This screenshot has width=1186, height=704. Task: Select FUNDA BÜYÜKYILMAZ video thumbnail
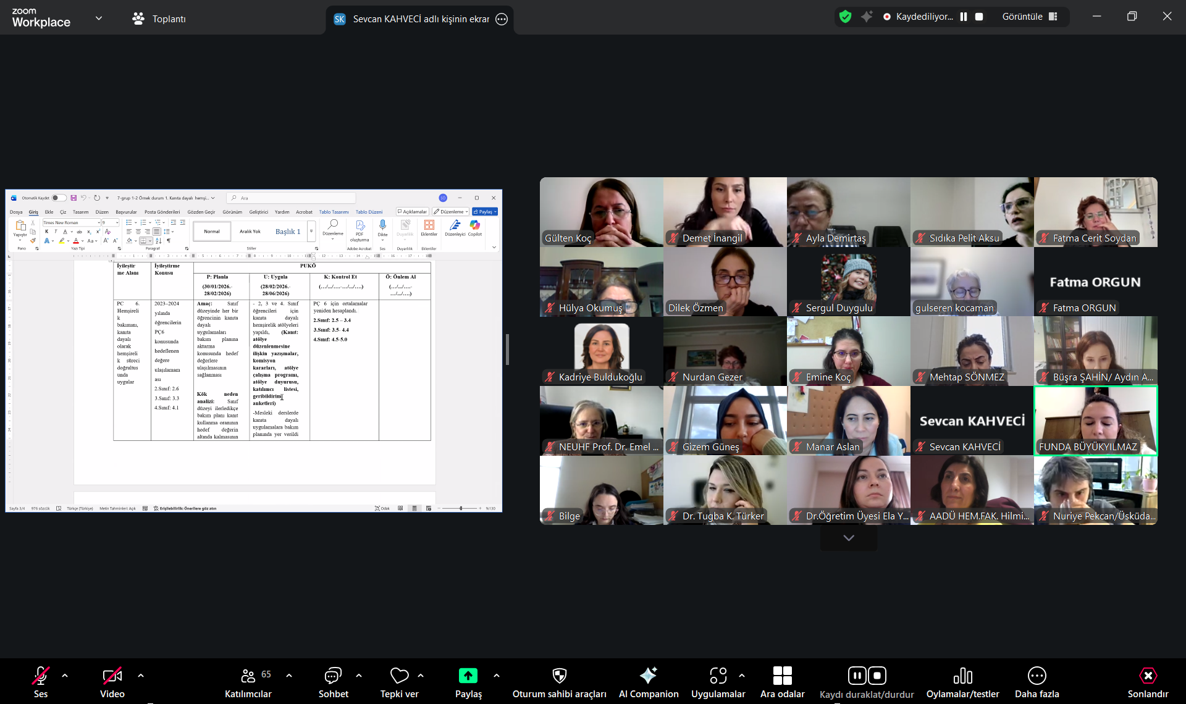coord(1095,420)
